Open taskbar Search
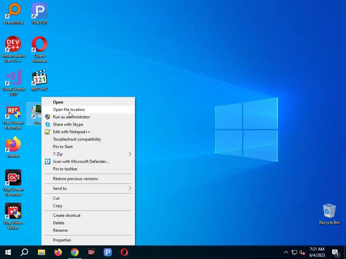 click(24, 252)
